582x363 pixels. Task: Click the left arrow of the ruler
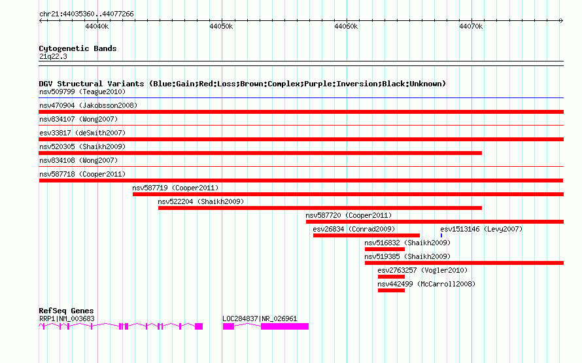[x=41, y=21]
